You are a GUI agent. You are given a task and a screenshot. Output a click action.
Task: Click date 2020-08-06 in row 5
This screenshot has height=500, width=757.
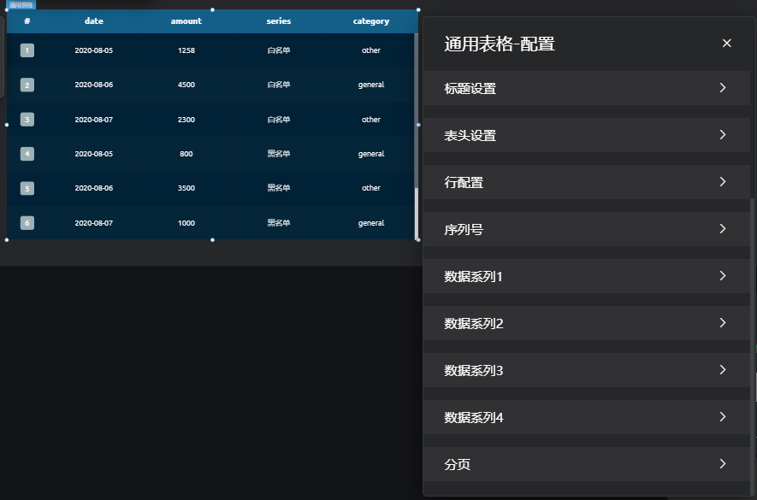[93, 188]
